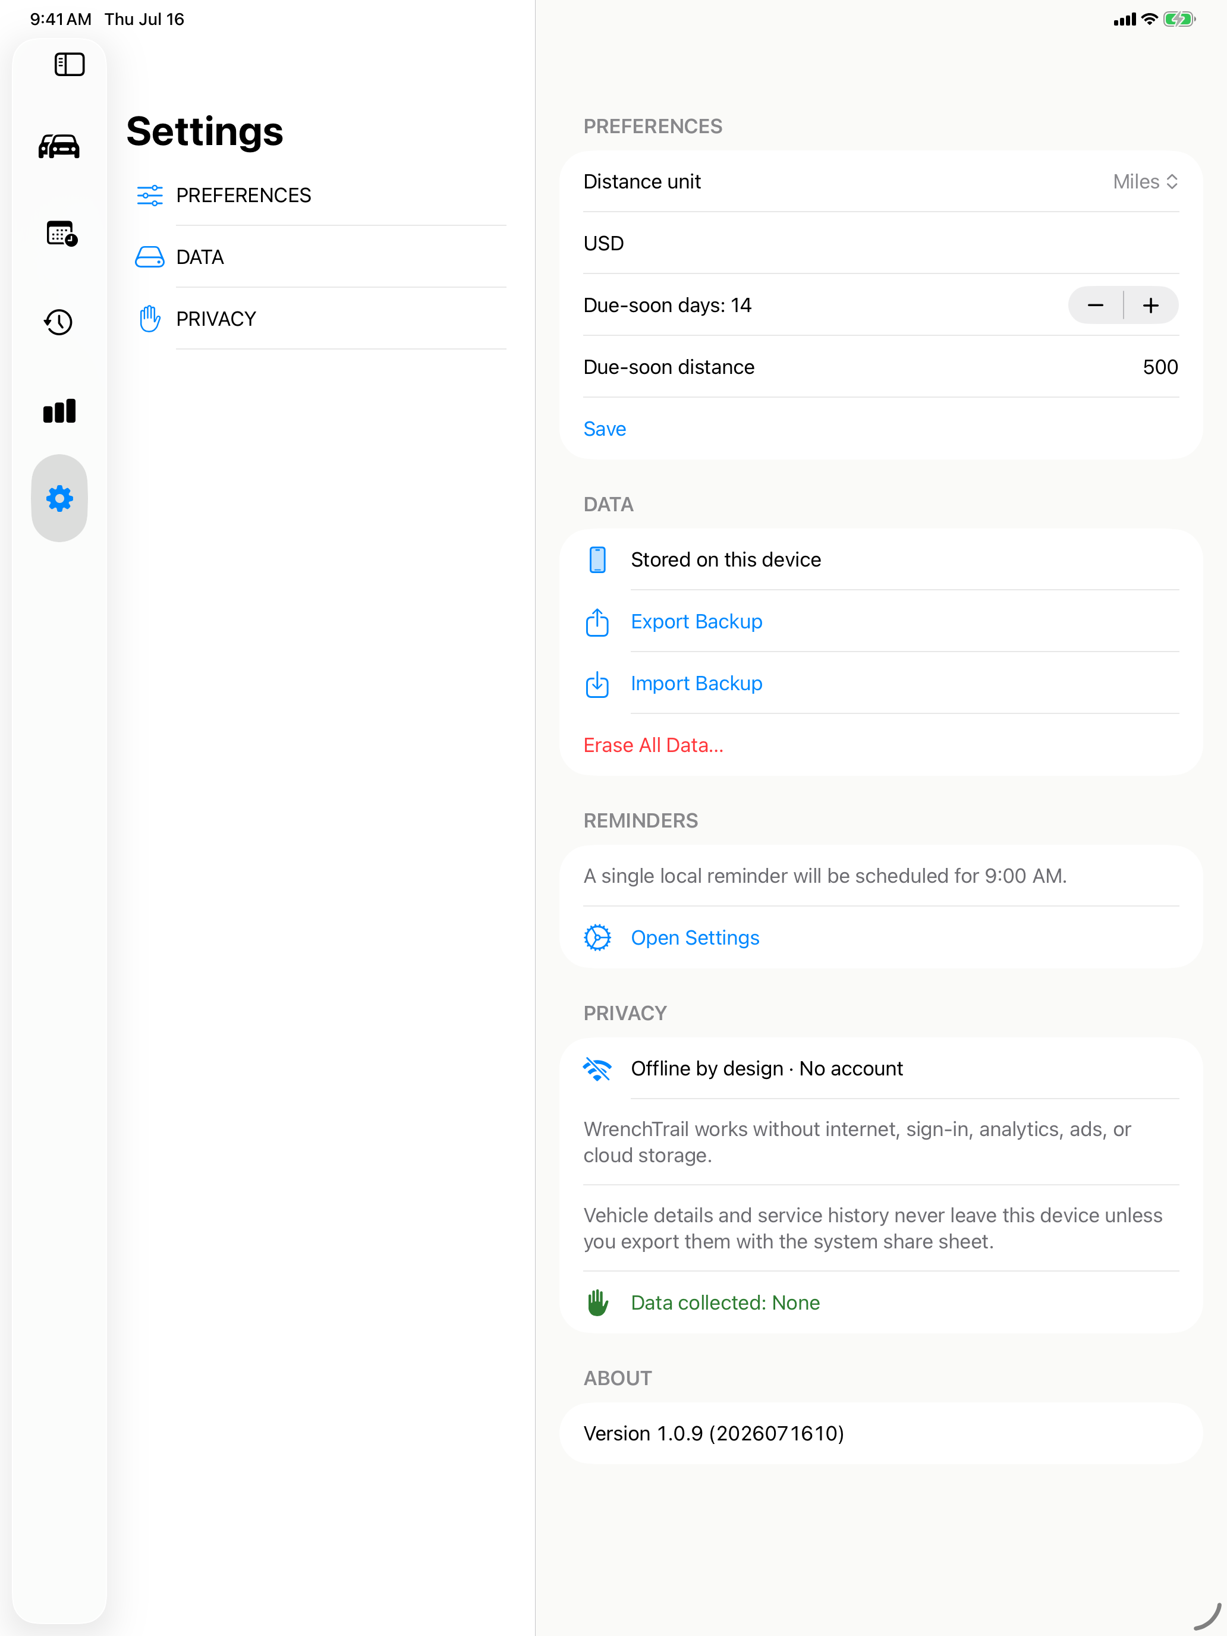Click the 'Stored on this device' text
Viewport: 1227px width, 1636px height.
point(726,560)
